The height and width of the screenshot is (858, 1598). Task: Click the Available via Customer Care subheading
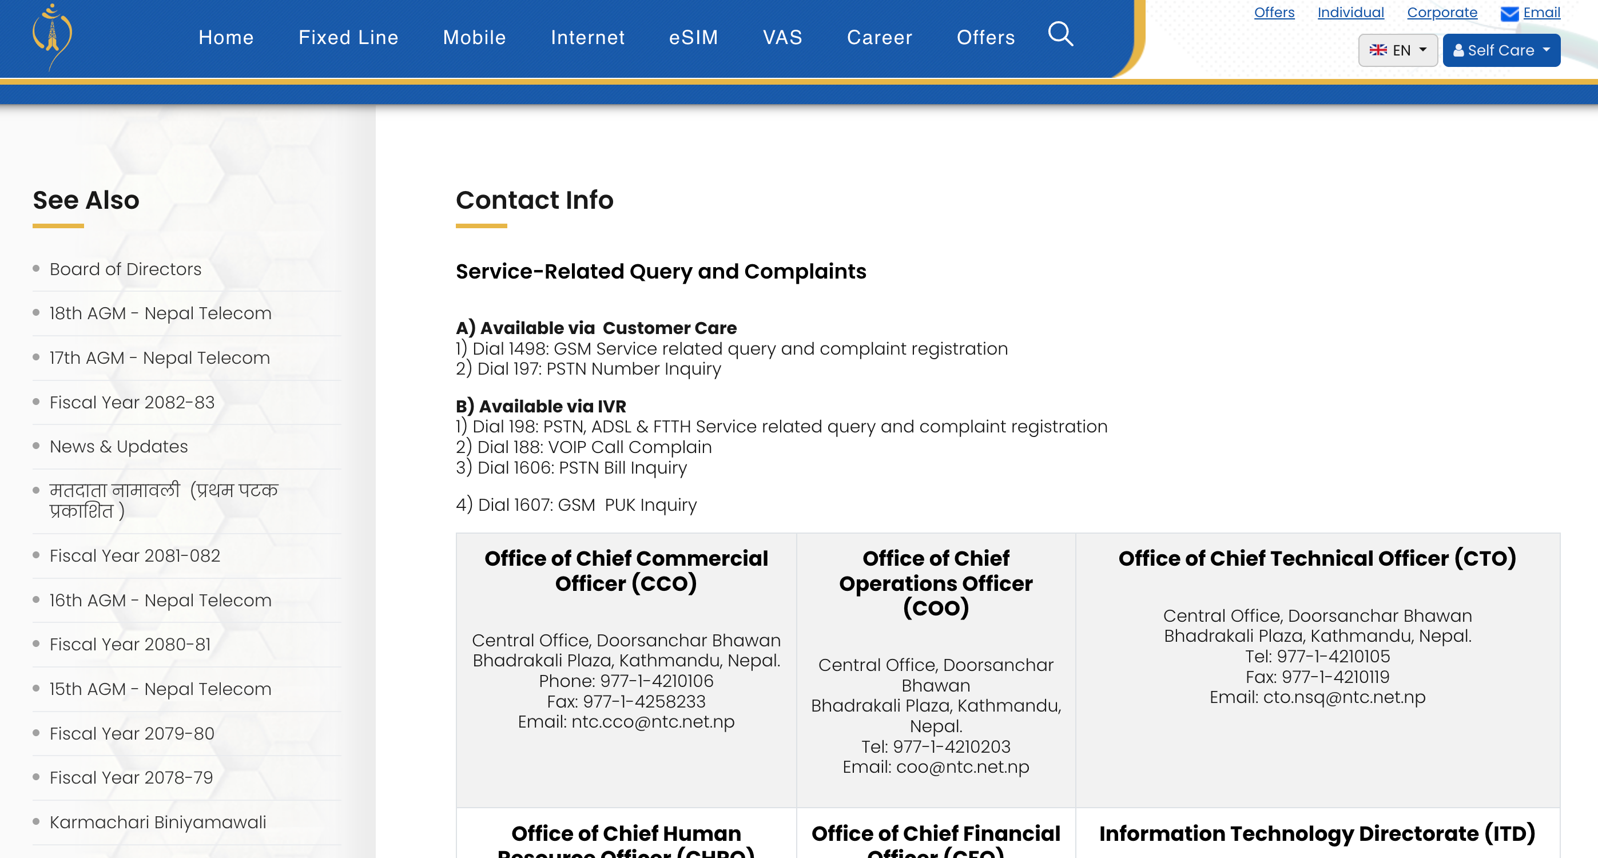(596, 328)
